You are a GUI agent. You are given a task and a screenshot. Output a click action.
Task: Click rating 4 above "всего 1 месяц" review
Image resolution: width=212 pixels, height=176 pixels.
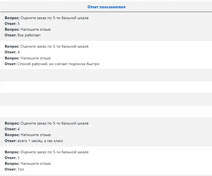click(x=19, y=129)
